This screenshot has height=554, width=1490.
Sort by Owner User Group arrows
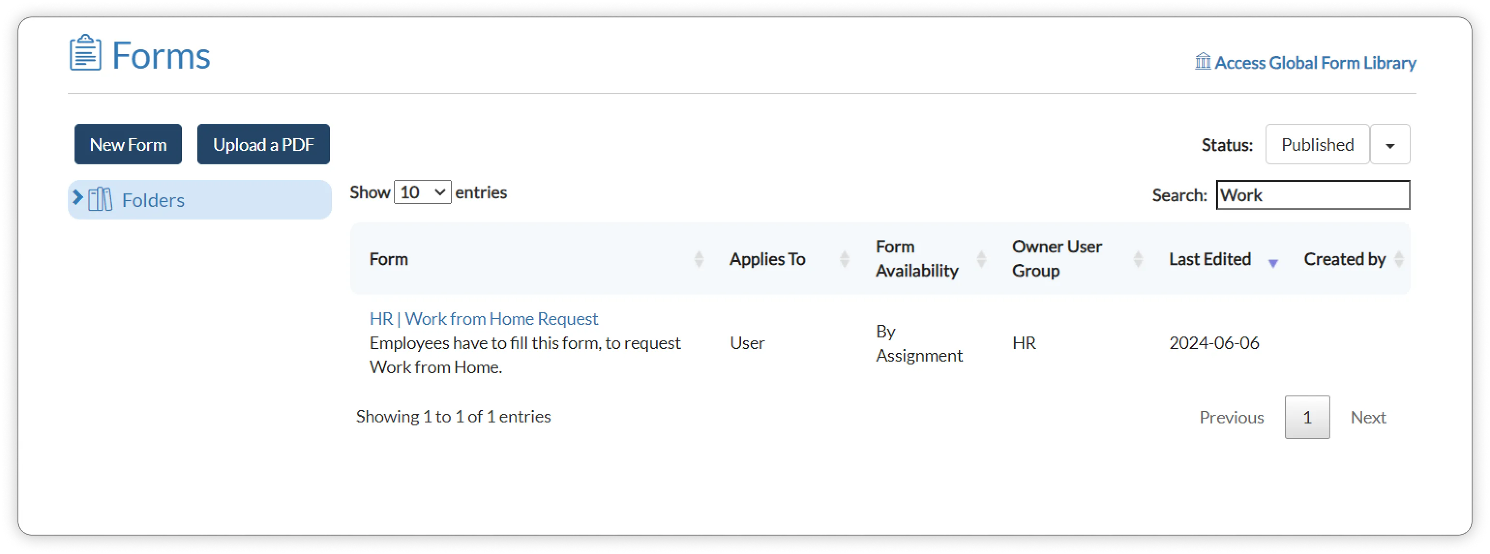pos(1138,259)
